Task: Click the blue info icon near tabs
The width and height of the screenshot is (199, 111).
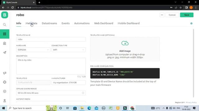Action: click(x=192, y=23)
